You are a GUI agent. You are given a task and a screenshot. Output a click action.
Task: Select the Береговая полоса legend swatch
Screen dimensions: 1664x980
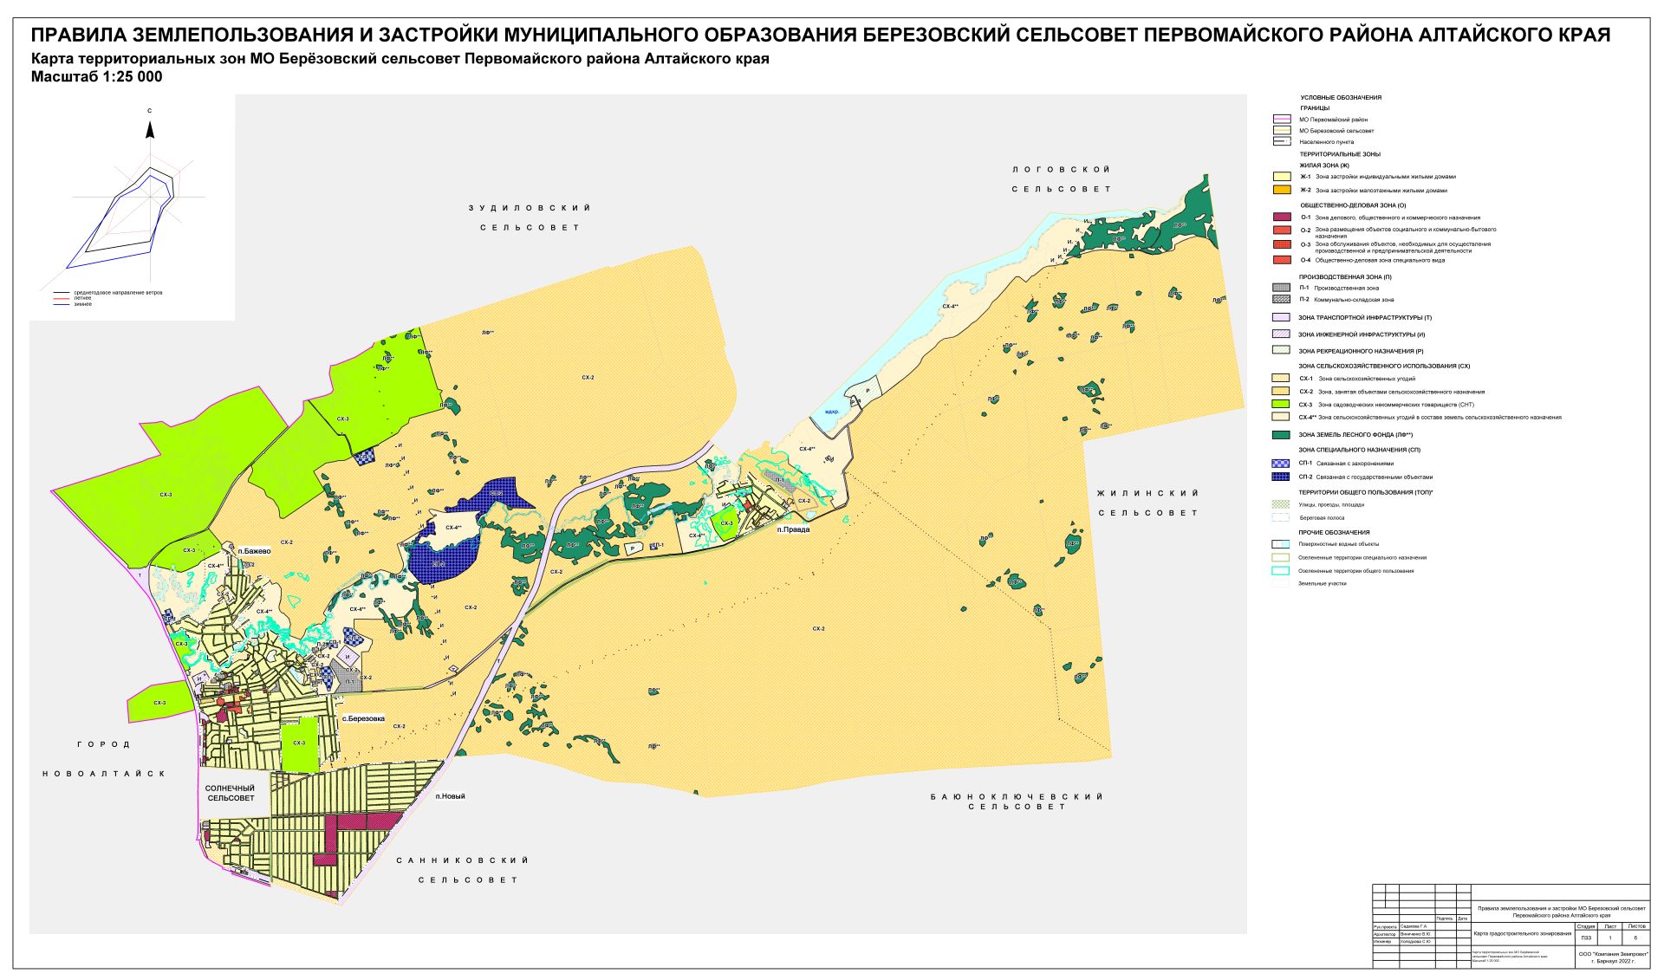click(x=1281, y=517)
